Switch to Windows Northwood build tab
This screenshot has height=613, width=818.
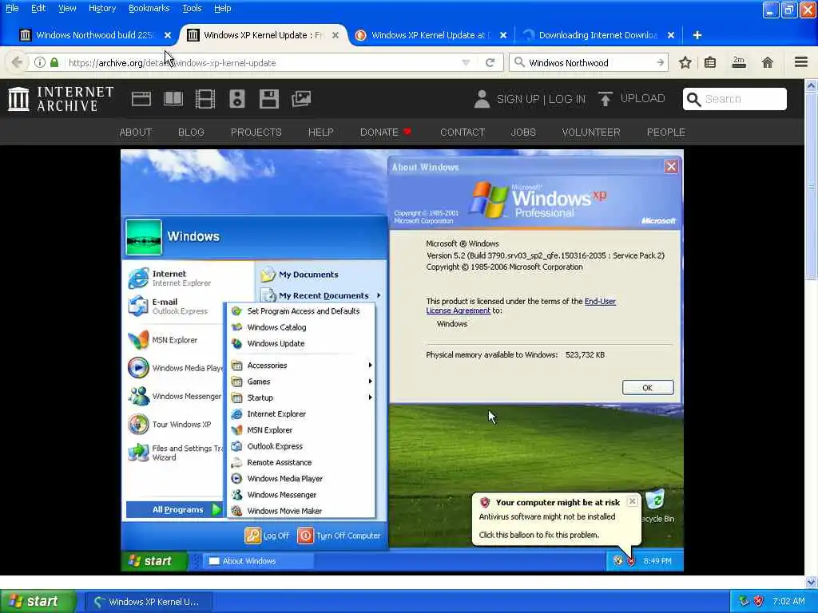pyautogui.click(x=95, y=35)
